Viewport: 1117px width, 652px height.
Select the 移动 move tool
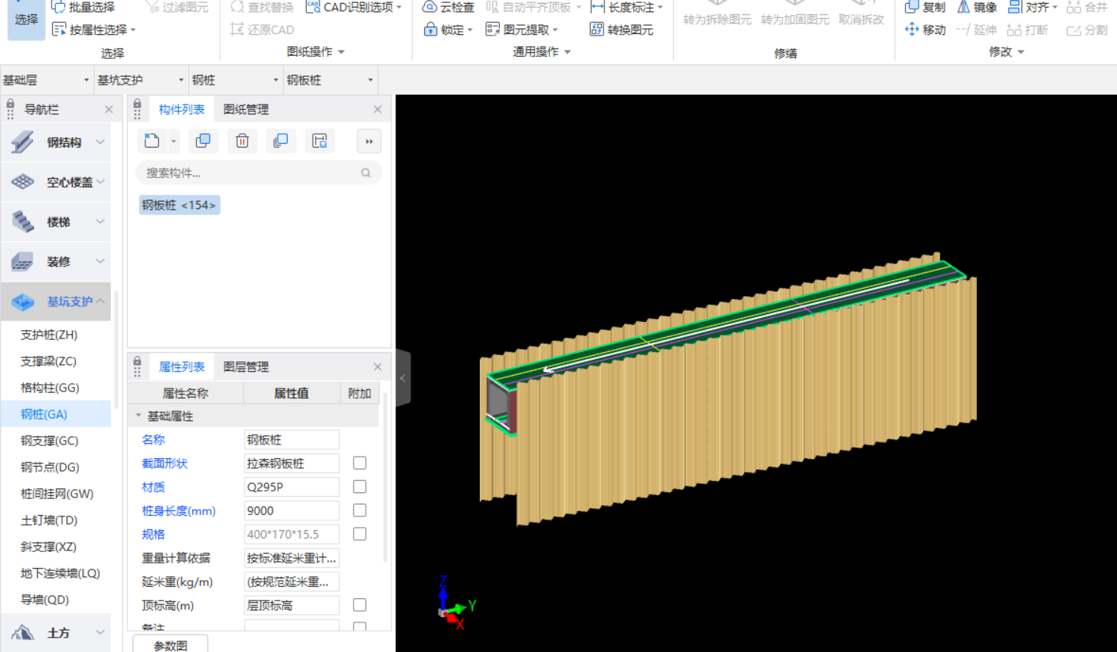coord(925,30)
